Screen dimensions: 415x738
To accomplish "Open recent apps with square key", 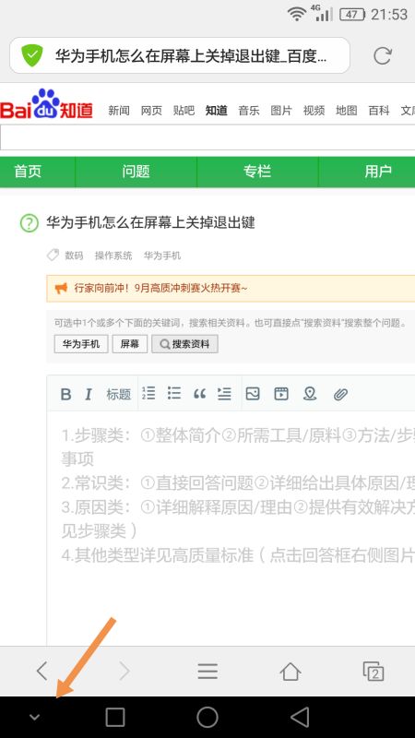I will (x=114, y=718).
